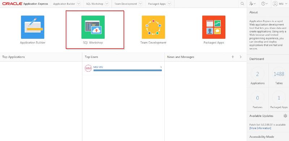Open the Packaged Apps tile icon
The image size is (289, 141).
point(214,27)
